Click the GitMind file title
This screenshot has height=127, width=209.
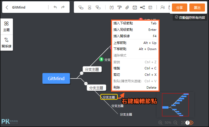tap(19, 8)
